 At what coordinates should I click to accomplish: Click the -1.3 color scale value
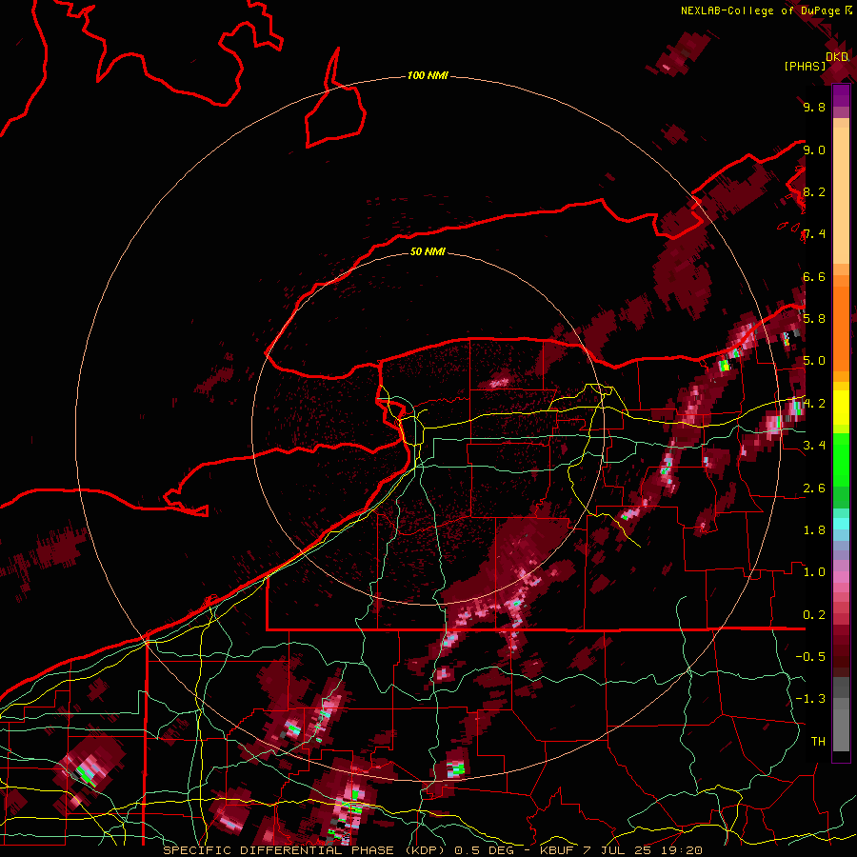[x=810, y=699]
